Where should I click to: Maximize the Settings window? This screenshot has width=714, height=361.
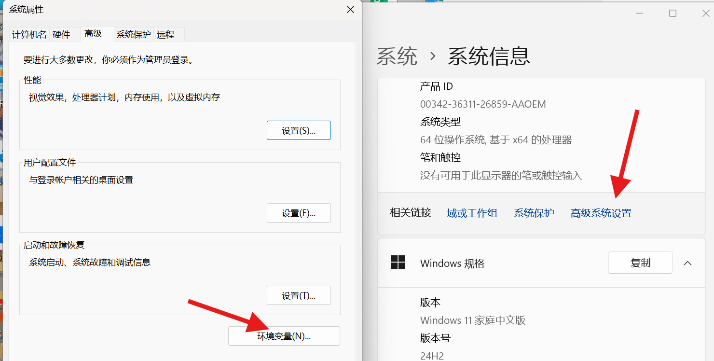(673, 14)
